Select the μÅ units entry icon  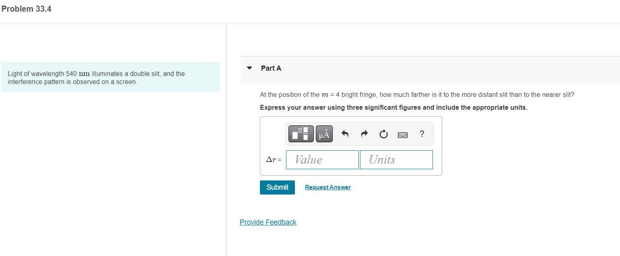click(324, 133)
